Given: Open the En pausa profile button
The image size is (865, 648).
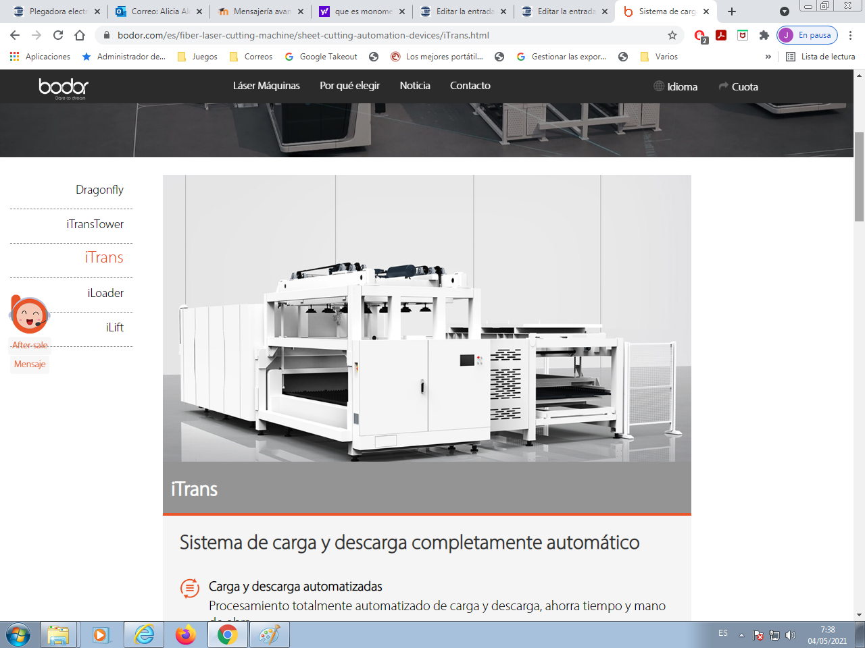Looking at the screenshot, I should coord(808,35).
